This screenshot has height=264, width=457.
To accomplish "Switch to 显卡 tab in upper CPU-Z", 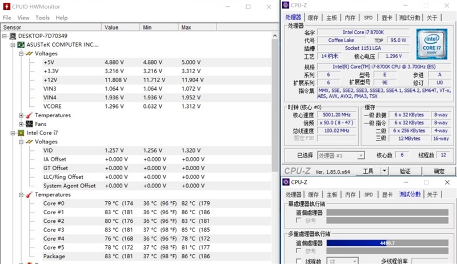I will click(x=387, y=18).
